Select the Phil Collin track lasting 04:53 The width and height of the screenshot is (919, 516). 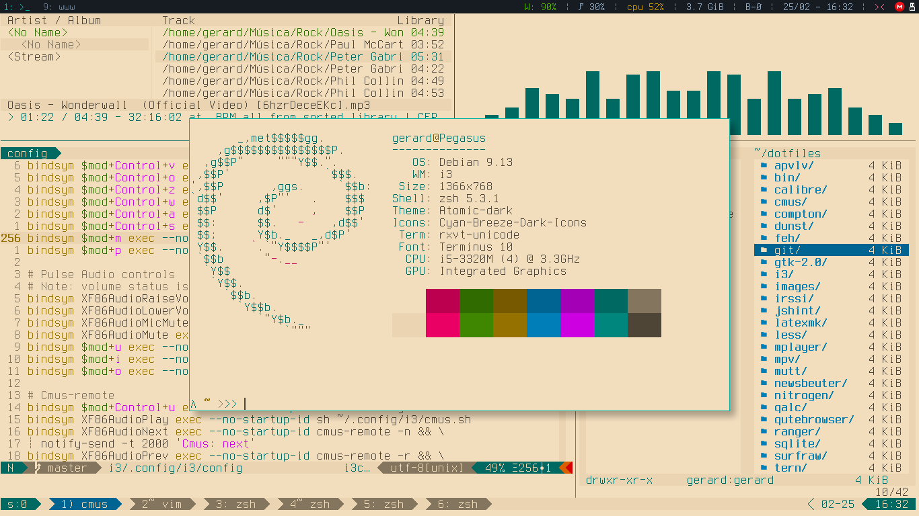coord(303,93)
